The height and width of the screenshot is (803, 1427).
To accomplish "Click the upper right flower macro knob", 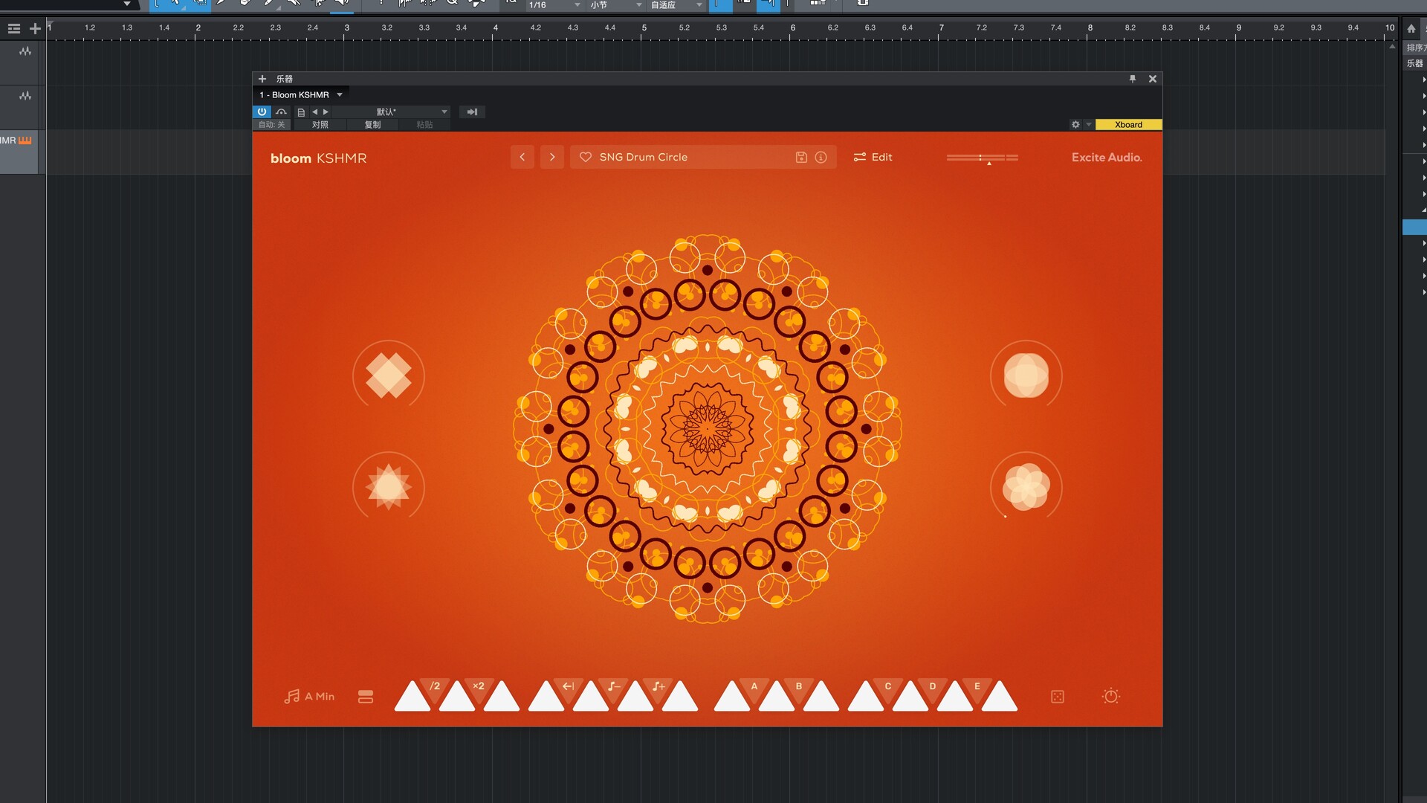I will coord(1026,375).
